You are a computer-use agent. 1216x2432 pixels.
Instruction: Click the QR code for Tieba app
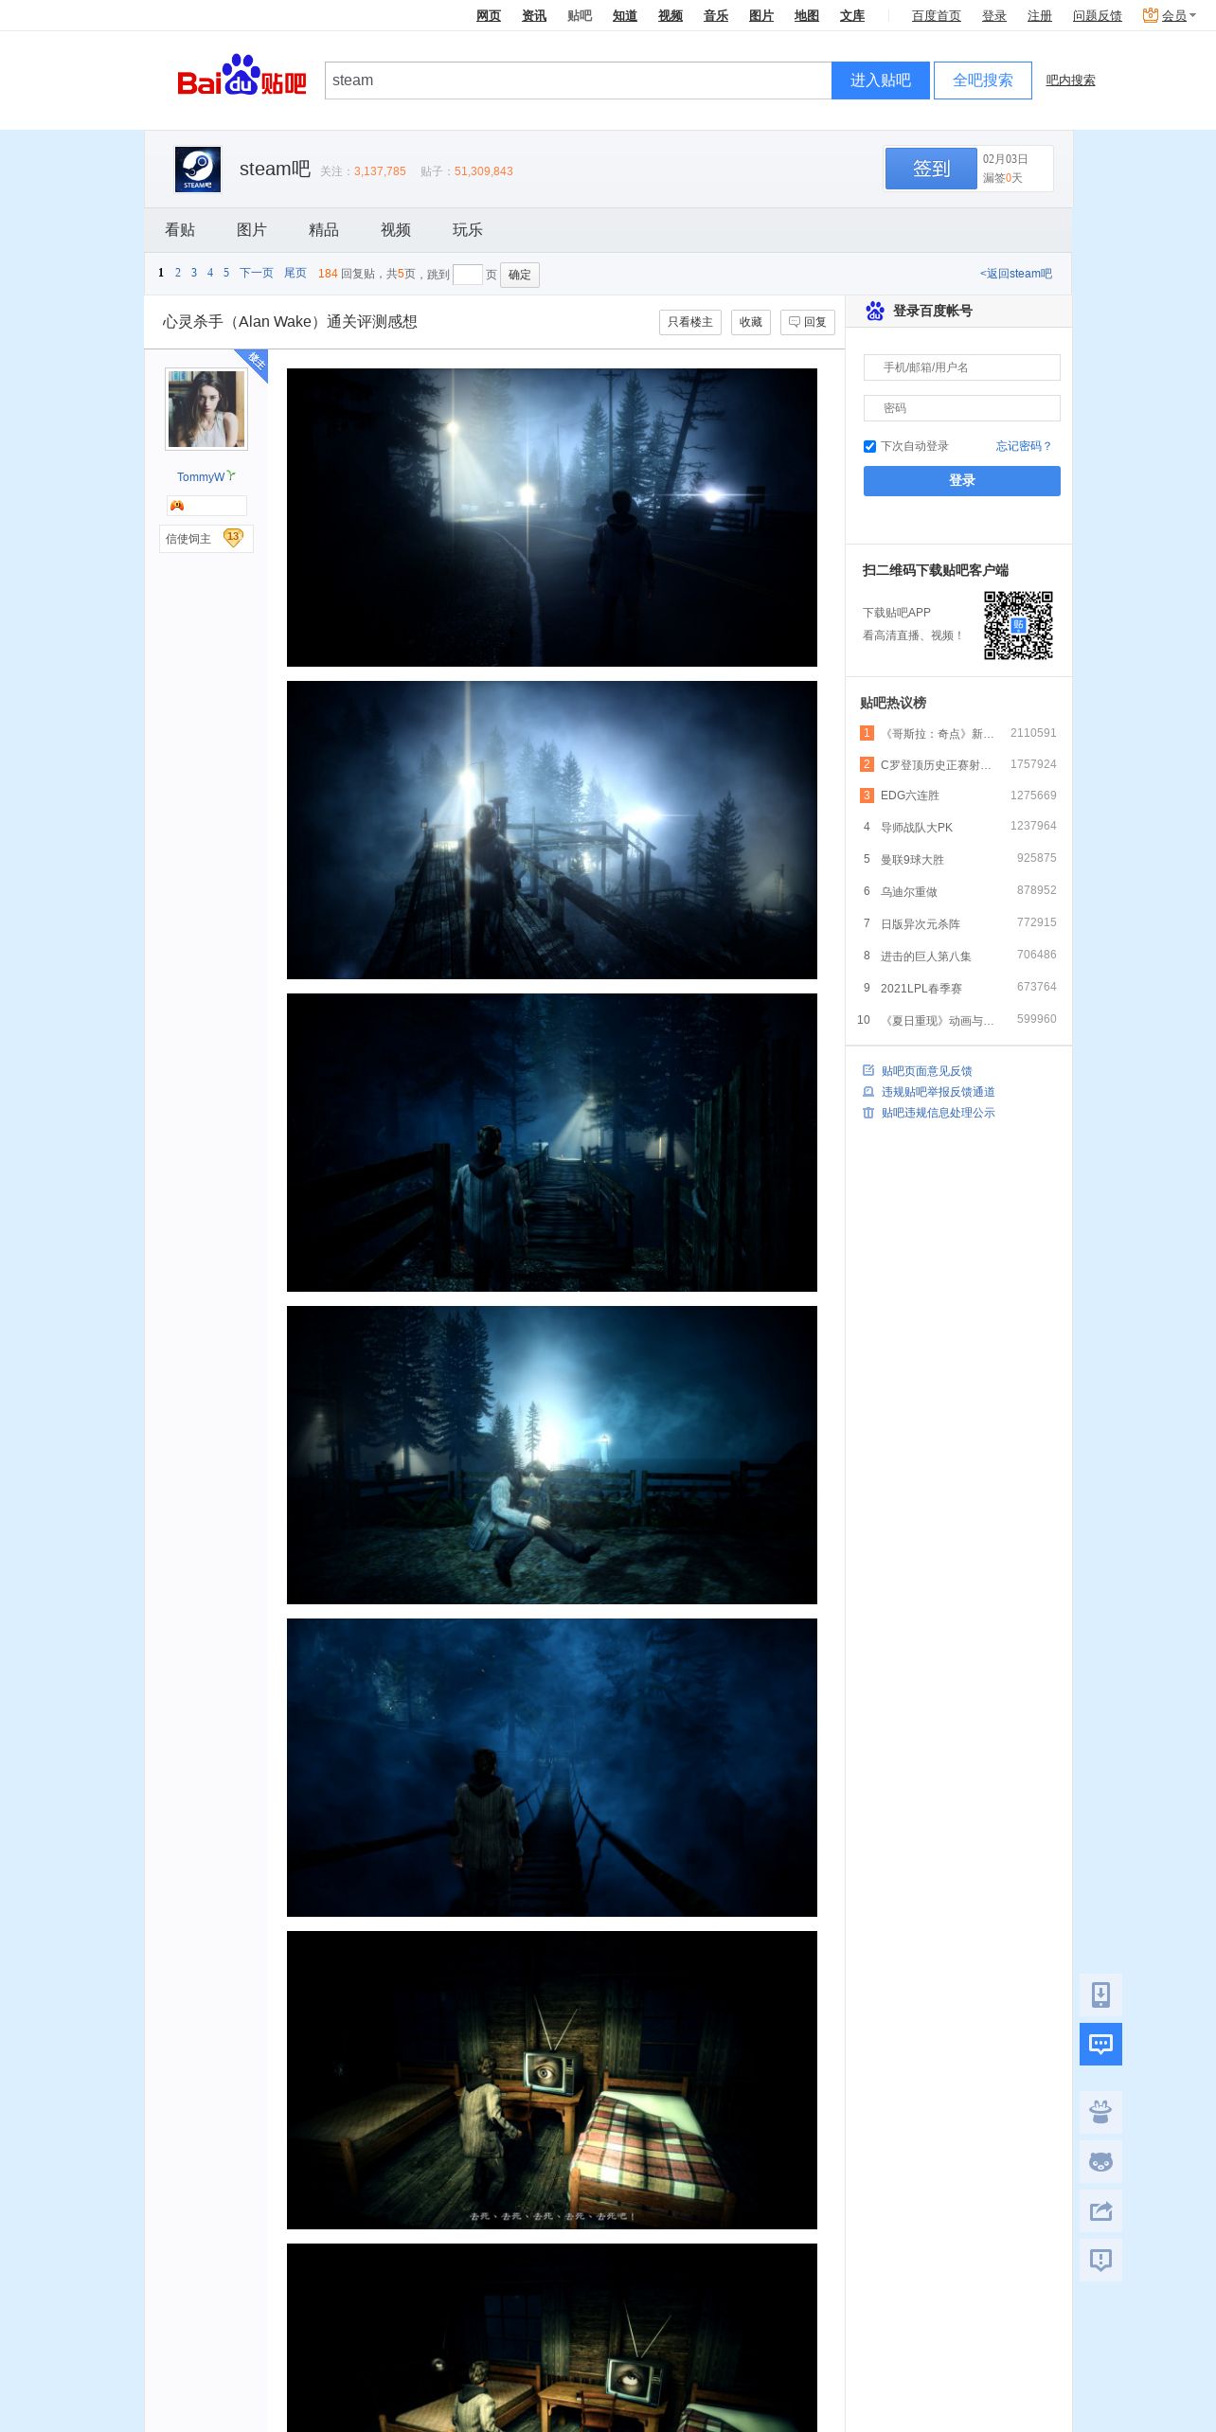1018,625
